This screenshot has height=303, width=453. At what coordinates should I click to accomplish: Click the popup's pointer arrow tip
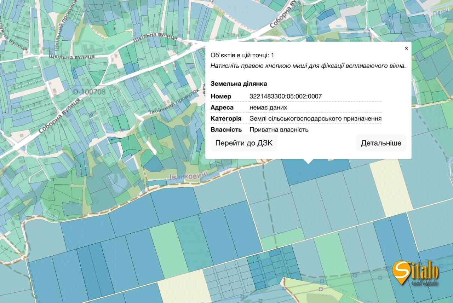click(309, 163)
